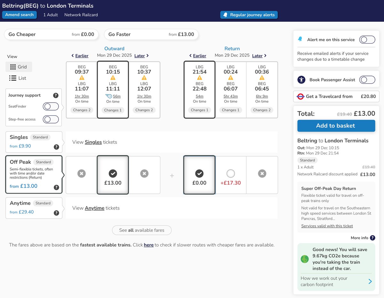Click warning triangle on 00:24 return train
Image resolution: width=384 pixels, height=298 pixels.
pos(231,78)
